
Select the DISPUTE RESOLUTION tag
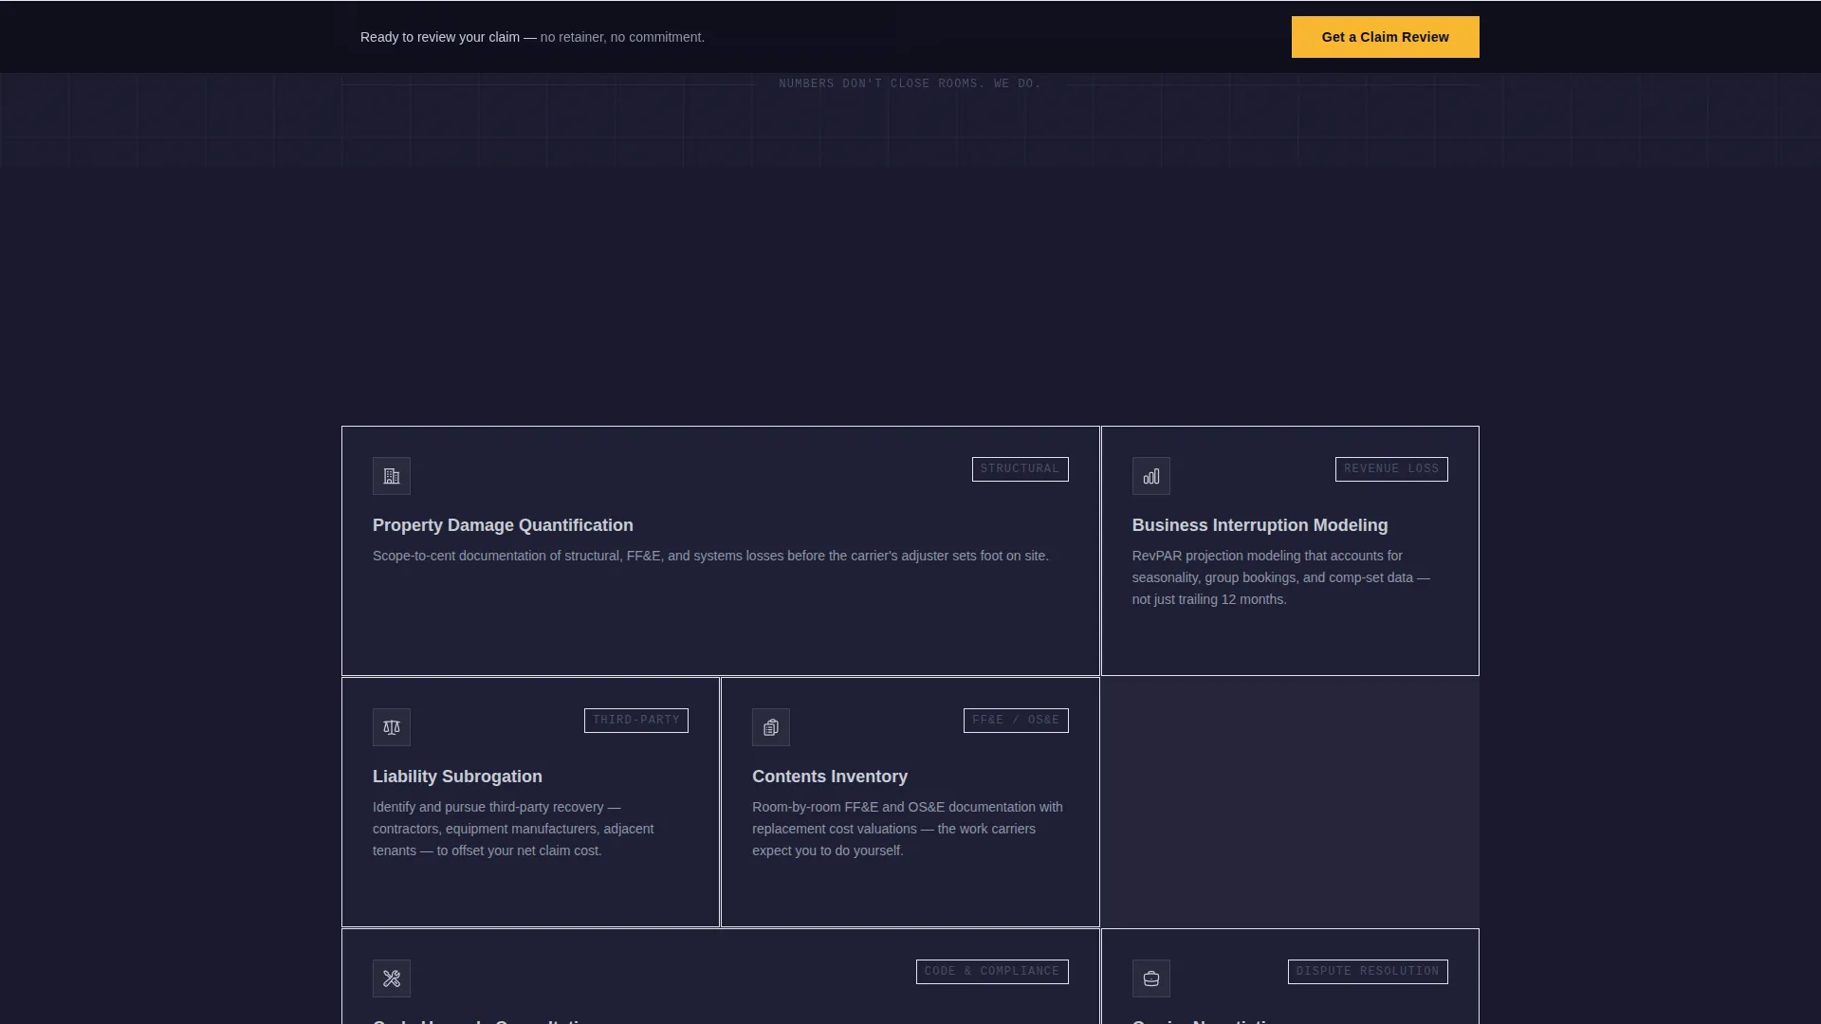[1368, 972]
